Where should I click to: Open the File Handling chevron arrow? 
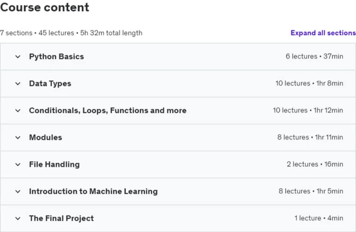pos(18,164)
